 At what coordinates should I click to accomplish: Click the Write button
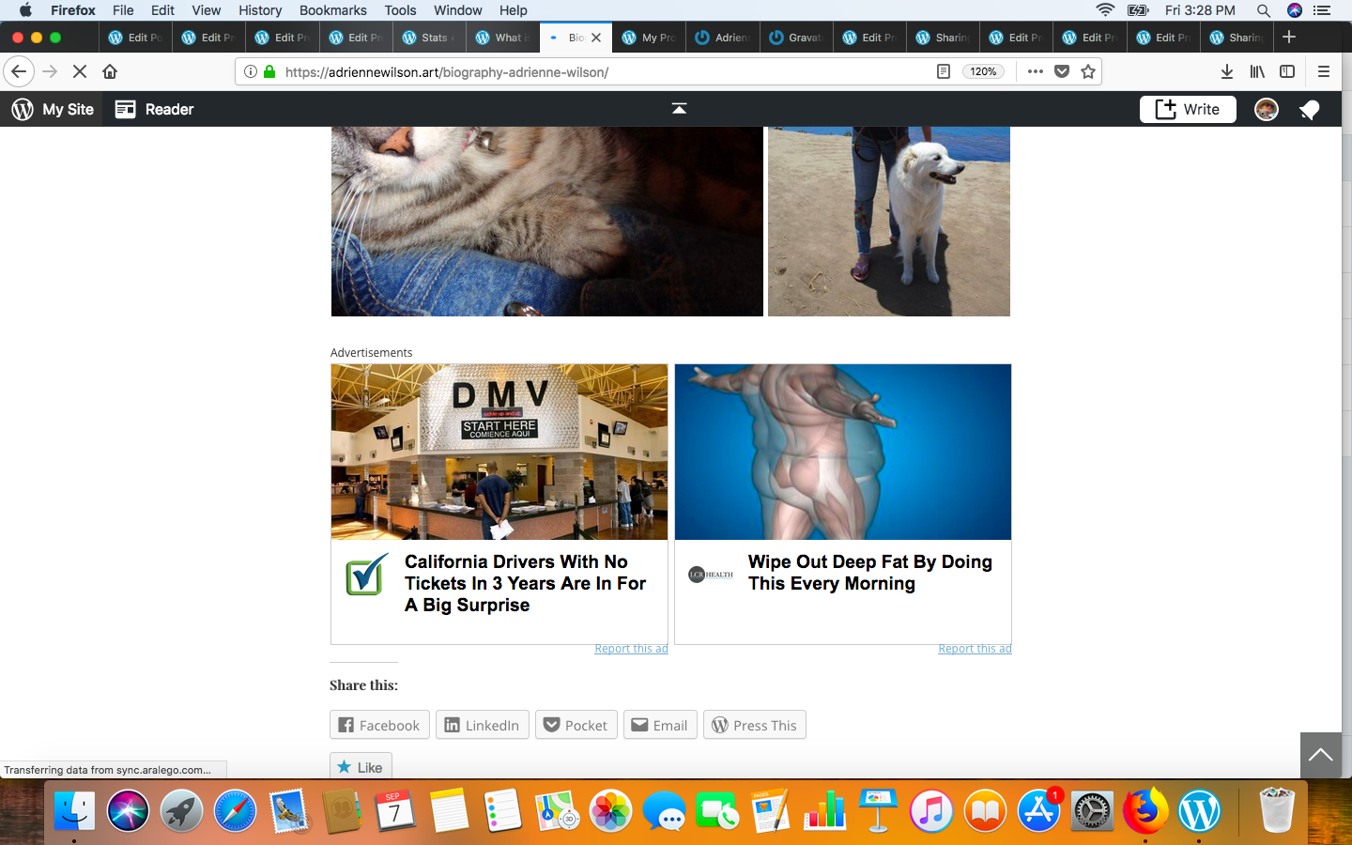pyautogui.click(x=1187, y=109)
